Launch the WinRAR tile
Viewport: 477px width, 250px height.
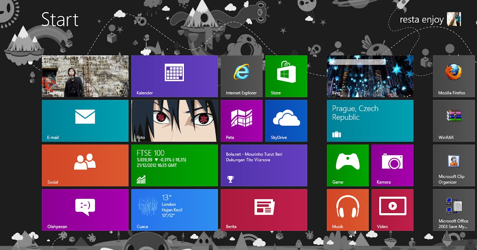click(x=454, y=121)
